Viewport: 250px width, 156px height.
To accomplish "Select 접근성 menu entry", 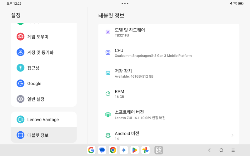I will tap(44, 68).
